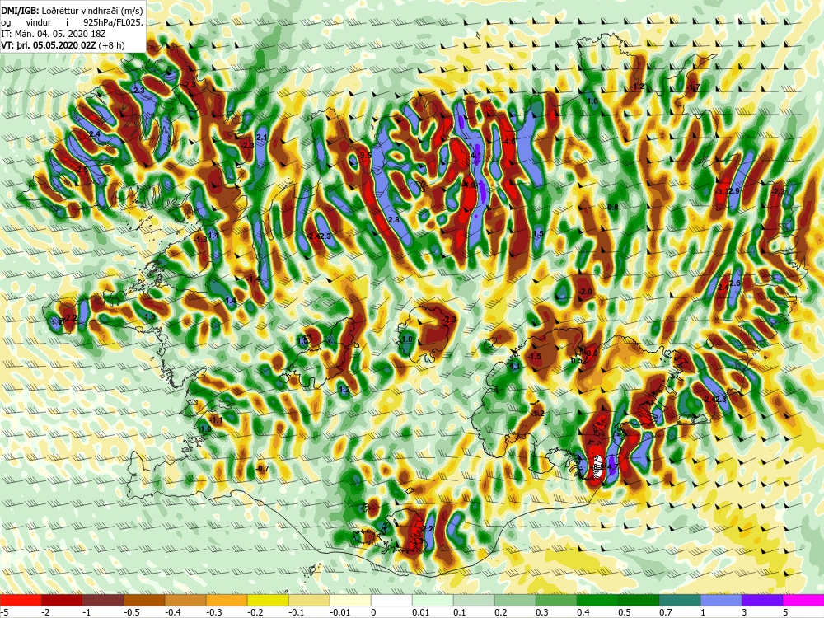
Task: Pick the yellow -0.2 legend swatch
Action: coord(268,600)
